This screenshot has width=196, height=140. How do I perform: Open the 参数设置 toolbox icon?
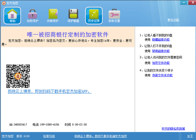click(114, 16)
